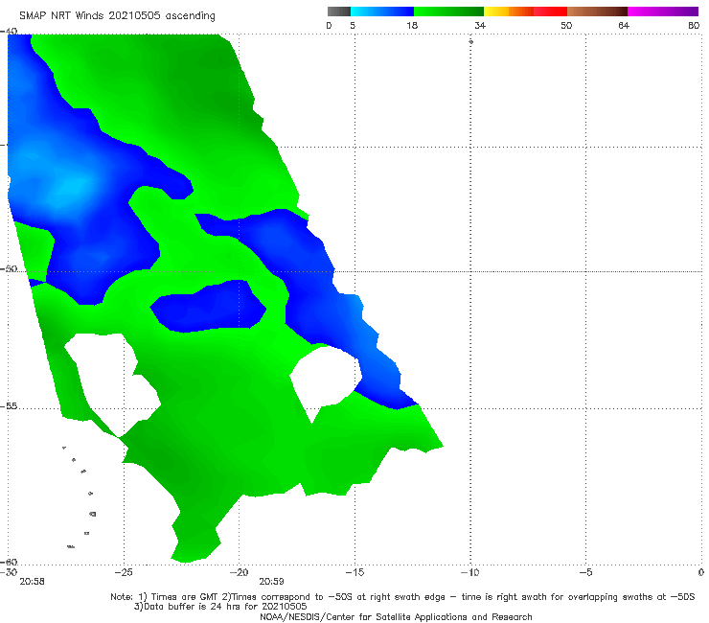Click the longitude label -25
This screenshot has height=623, width=709.
coord(124,572)
